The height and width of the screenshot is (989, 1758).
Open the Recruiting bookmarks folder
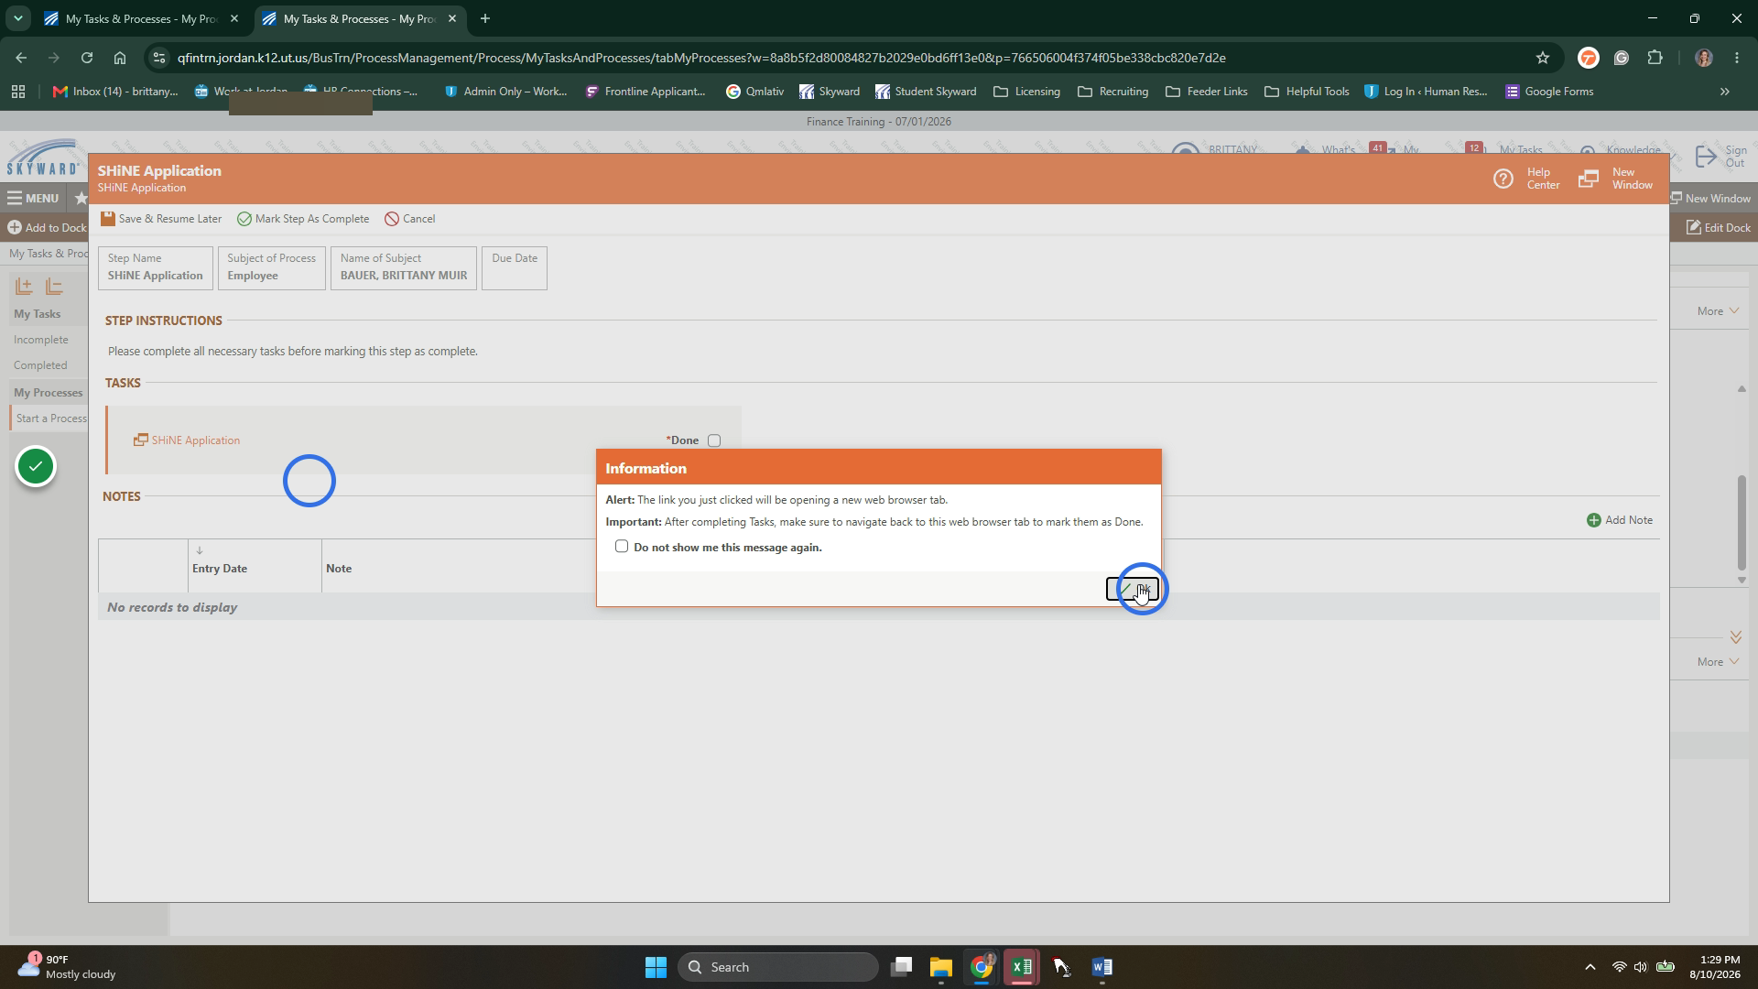coord(1112,92)
